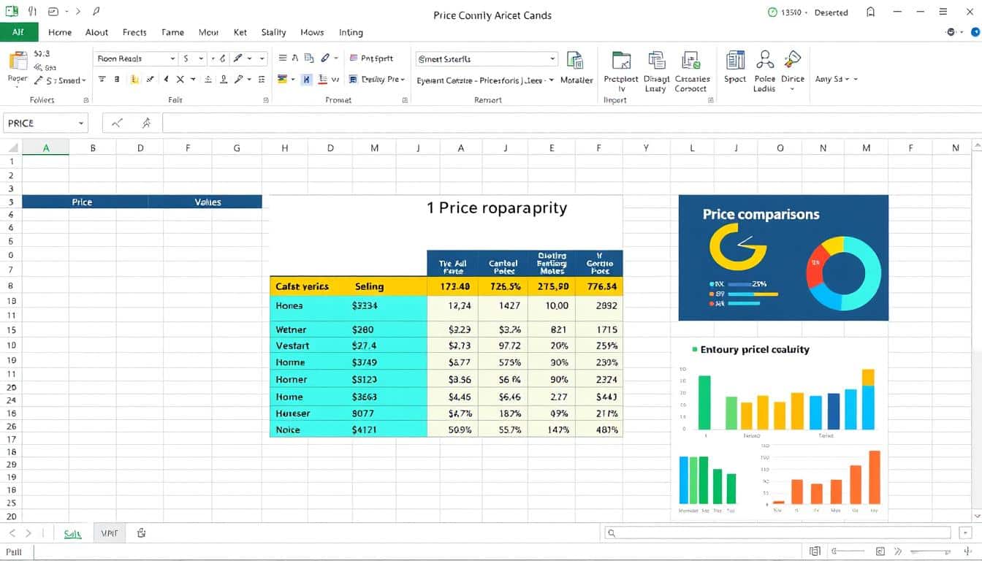Screen dimensions: 982x561
Task: Select the Inting ribbon tab
Action: [x=351, y=32]
